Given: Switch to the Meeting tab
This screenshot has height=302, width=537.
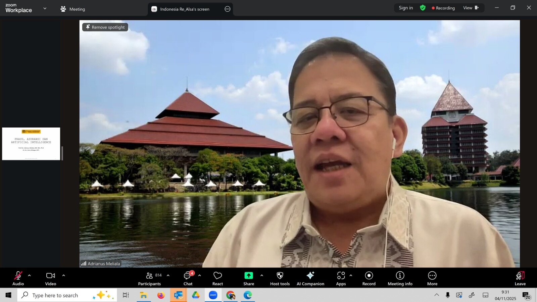Looking at the screenshot, I should pos(73,9).
